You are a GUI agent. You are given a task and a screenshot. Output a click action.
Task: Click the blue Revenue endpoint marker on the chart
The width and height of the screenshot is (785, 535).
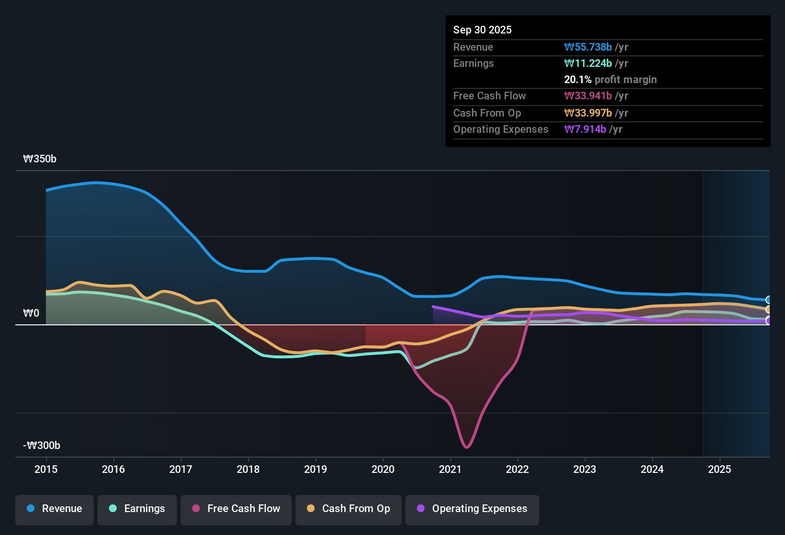click(x=769, y=300)
